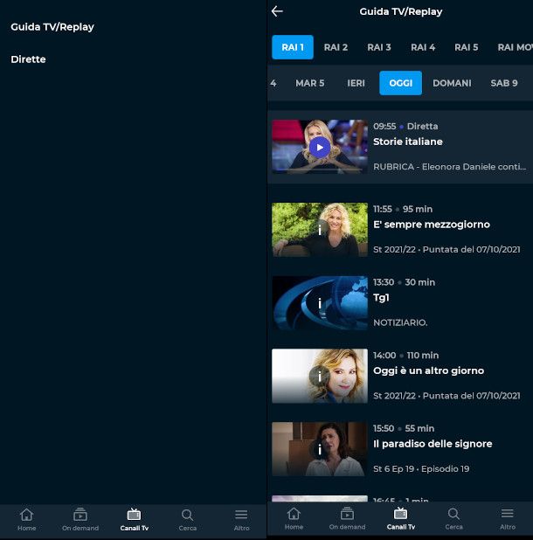The image size is (533, 540).
Task: Open the Storie italiane title
Action: (408, 142)
